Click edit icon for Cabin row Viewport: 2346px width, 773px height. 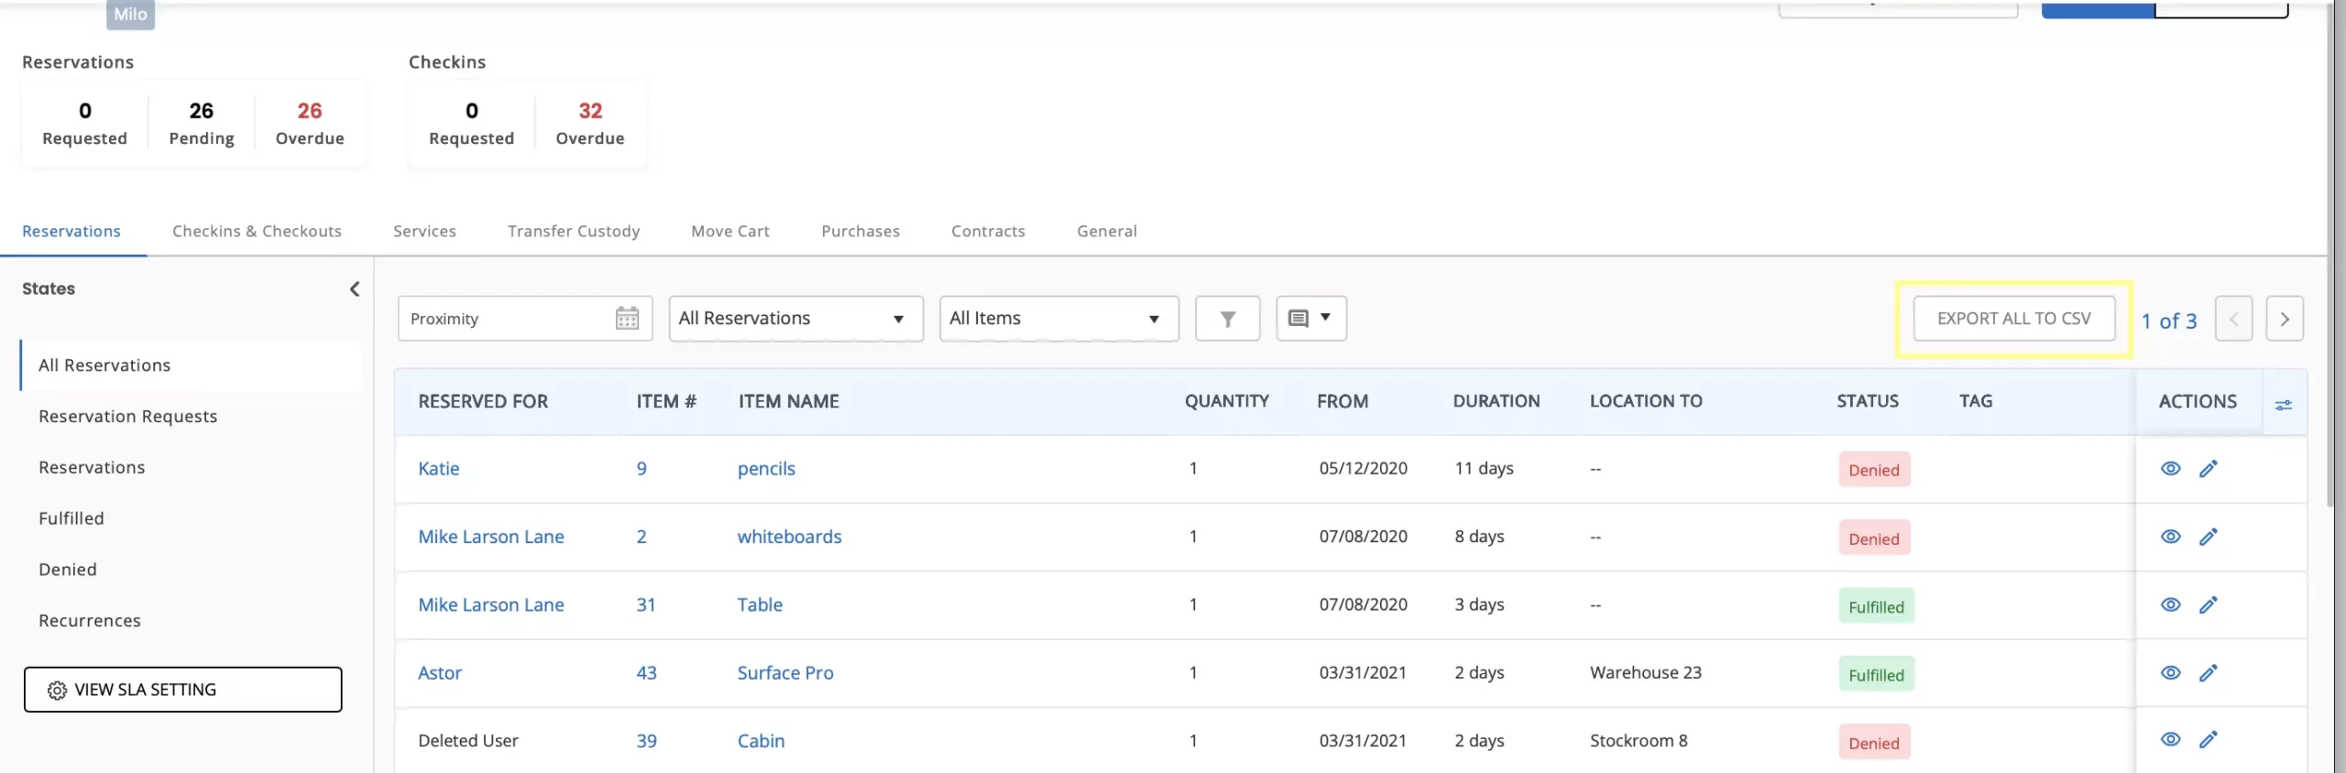(2208, 740)
